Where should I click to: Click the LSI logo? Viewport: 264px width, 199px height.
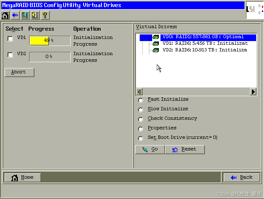pyautogui.click(x=255, y=10)
